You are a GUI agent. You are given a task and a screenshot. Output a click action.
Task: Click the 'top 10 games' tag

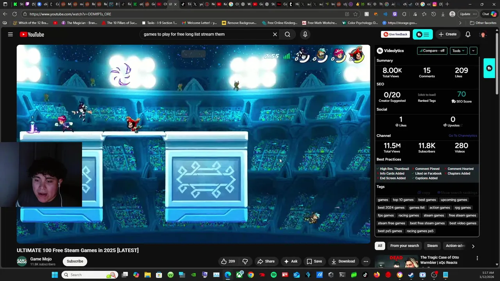403,200
